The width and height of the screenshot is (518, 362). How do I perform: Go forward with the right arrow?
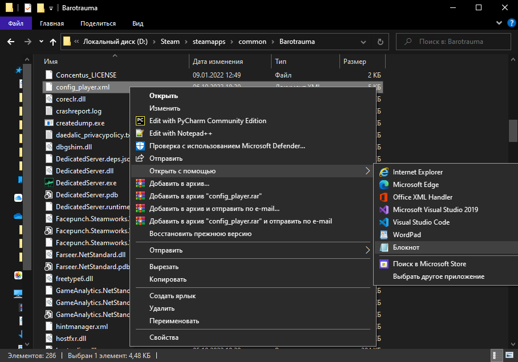28,42
